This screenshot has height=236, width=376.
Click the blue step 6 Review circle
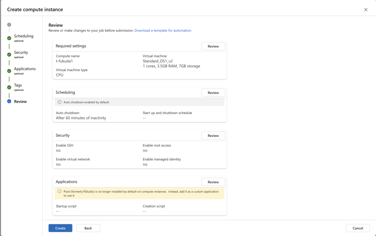pyautogui.click(x=9, y=101)
